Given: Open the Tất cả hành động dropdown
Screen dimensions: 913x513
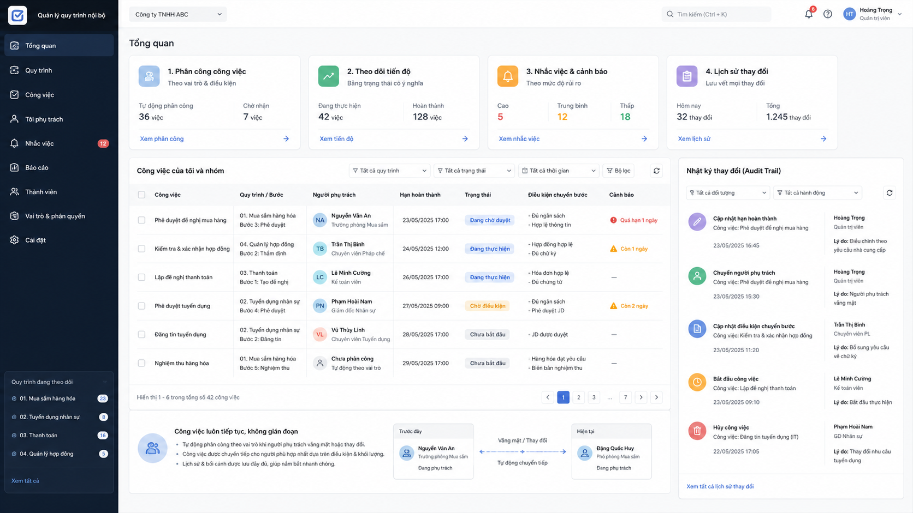Looking at the screenshot, I should pos(817,192).
